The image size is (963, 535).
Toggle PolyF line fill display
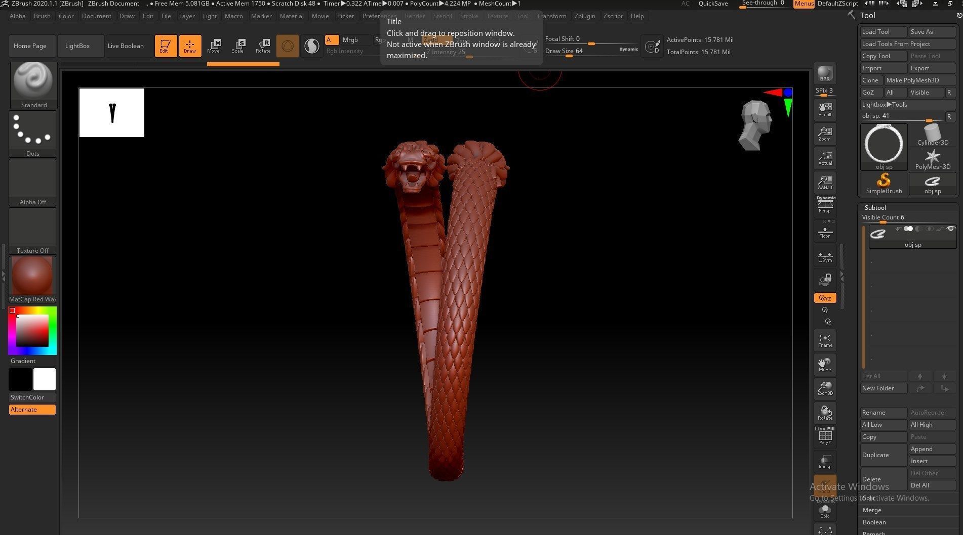pyautogui.click(x=825, y=436)
